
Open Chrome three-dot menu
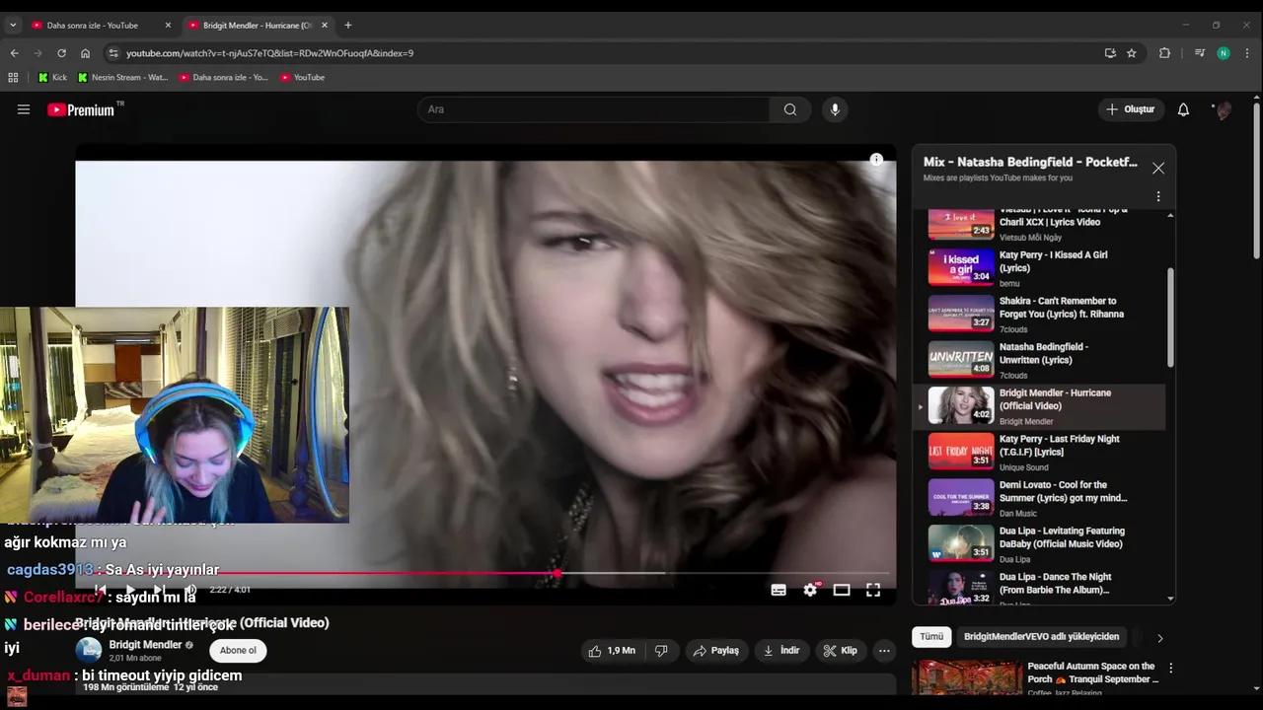coord(1248,53)
